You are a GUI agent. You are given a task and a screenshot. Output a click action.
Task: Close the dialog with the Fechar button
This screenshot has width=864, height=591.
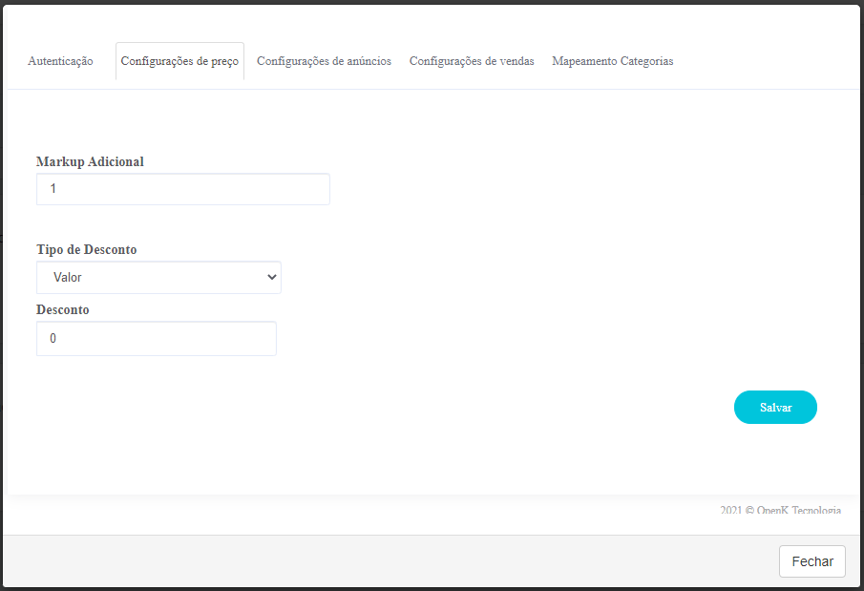(x=812, y=561)
